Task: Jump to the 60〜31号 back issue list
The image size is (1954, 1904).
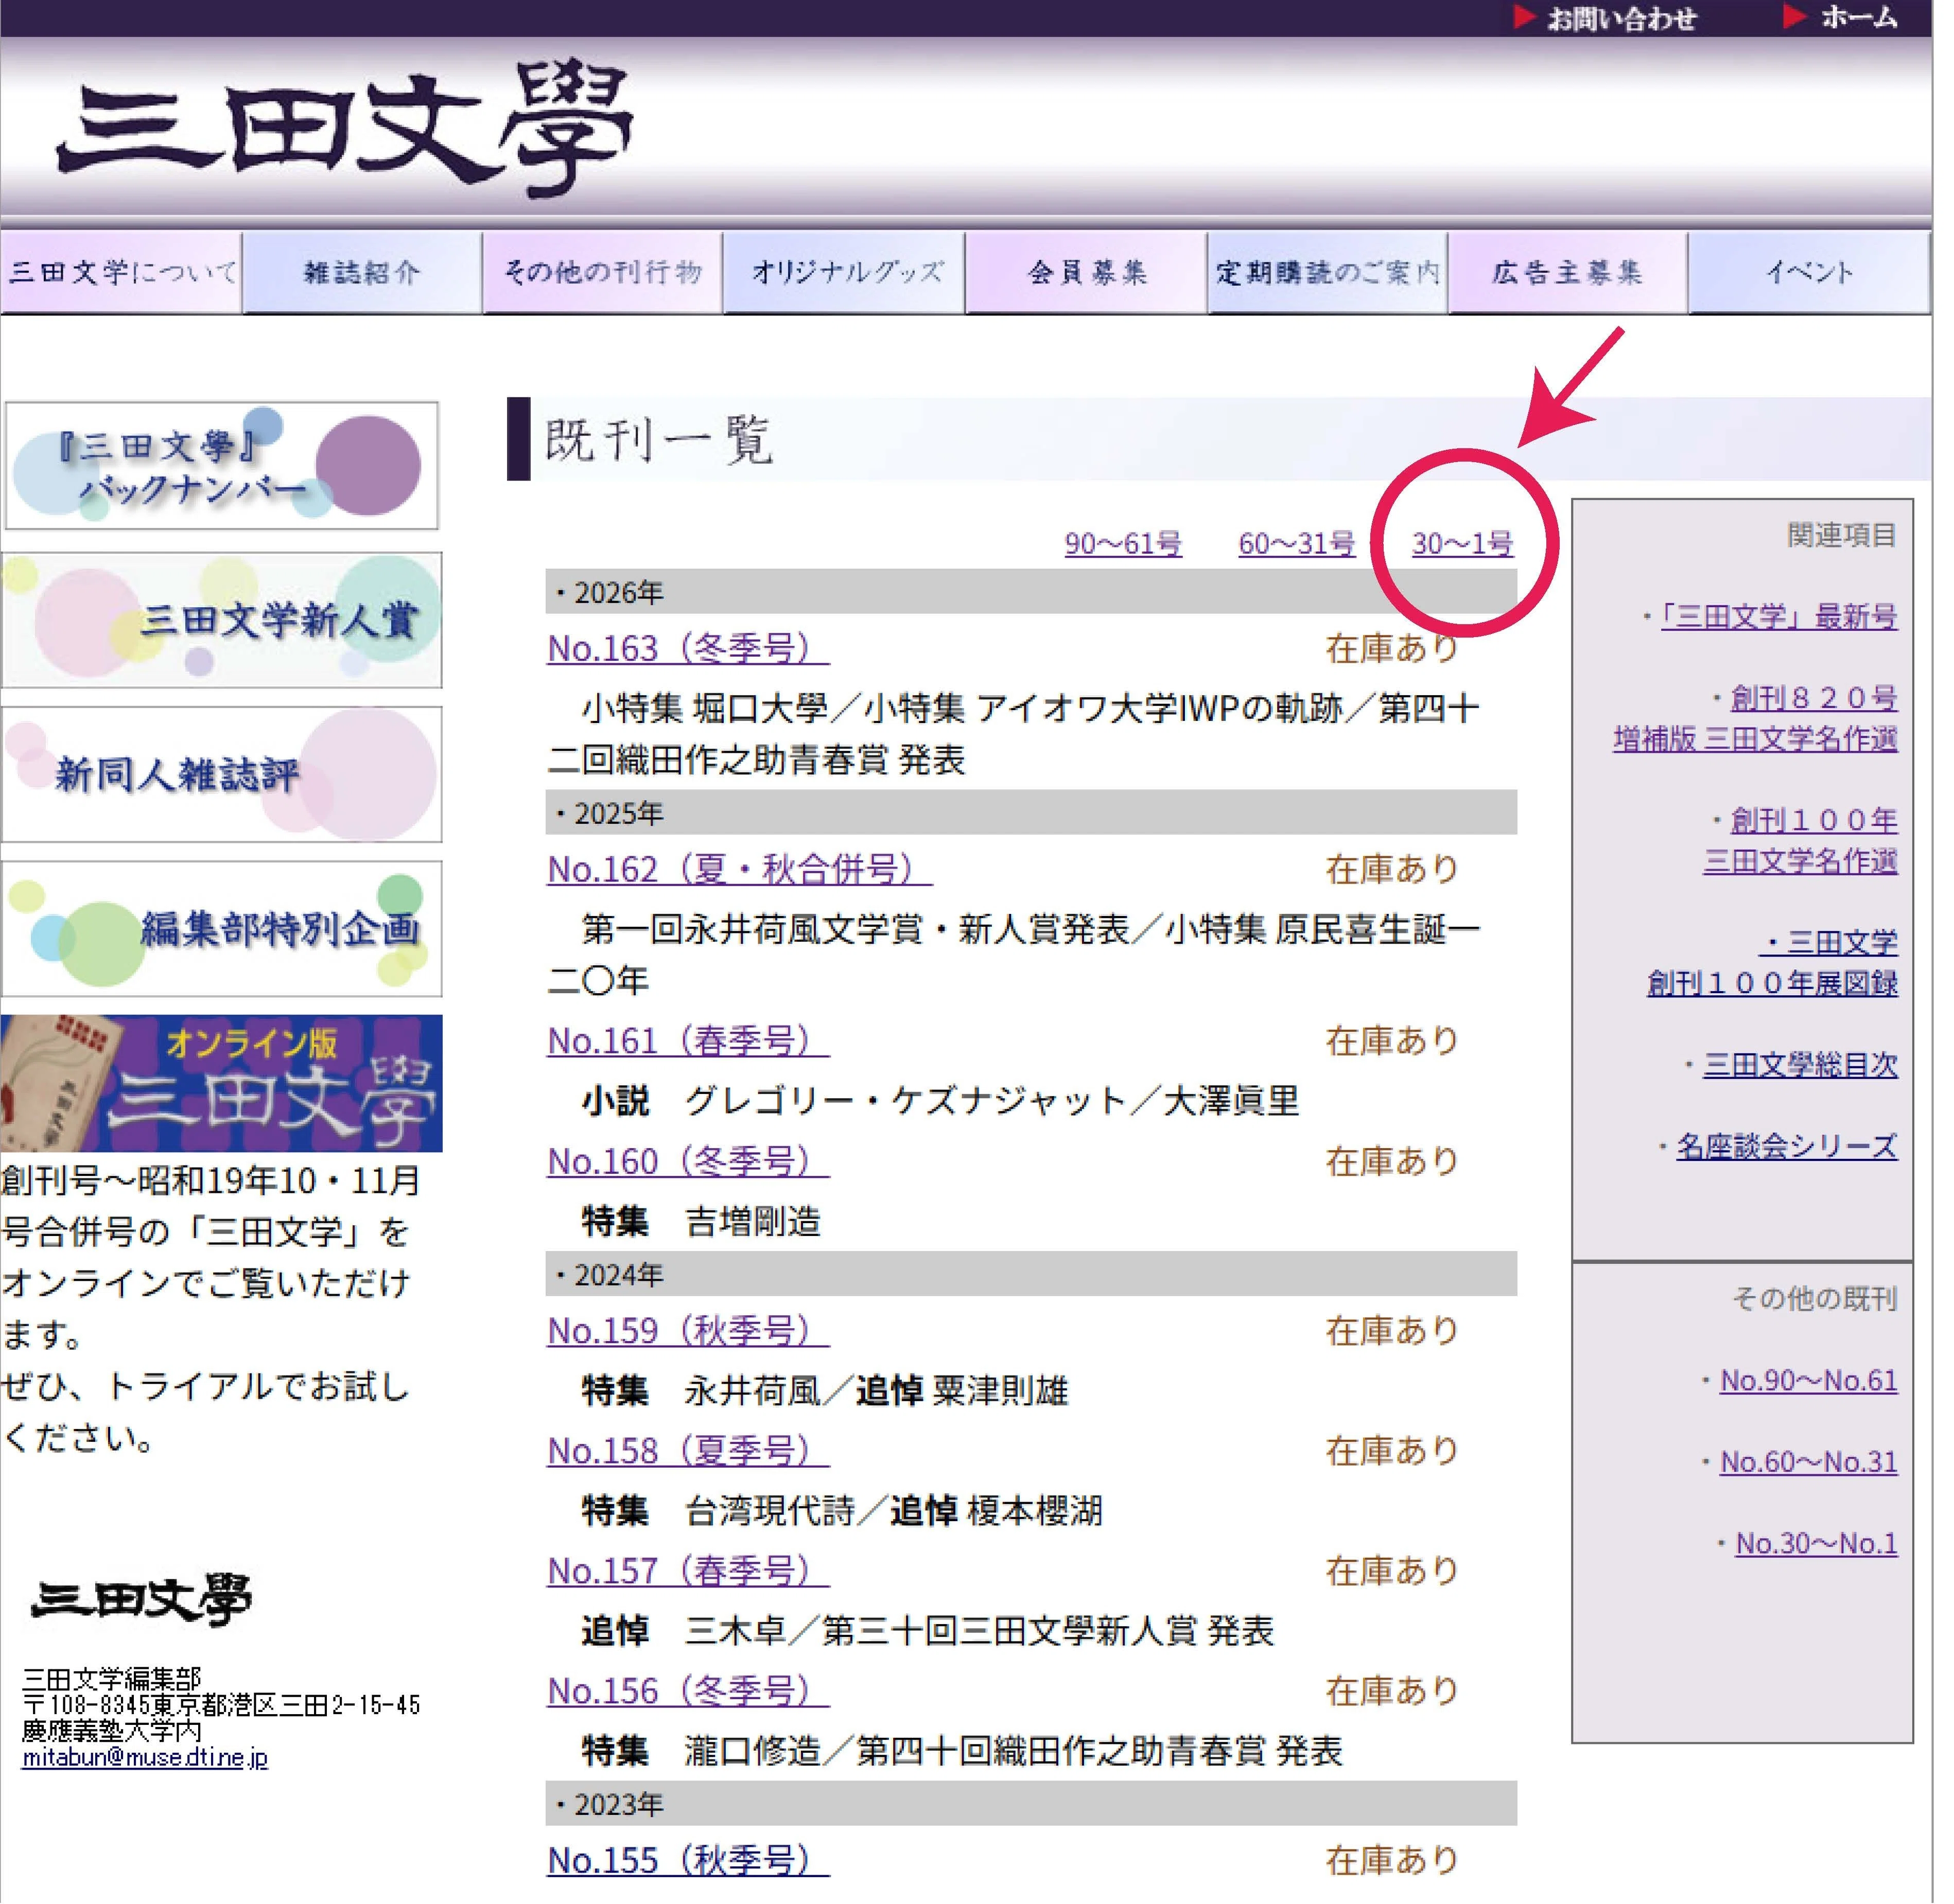Action: 1297,544
